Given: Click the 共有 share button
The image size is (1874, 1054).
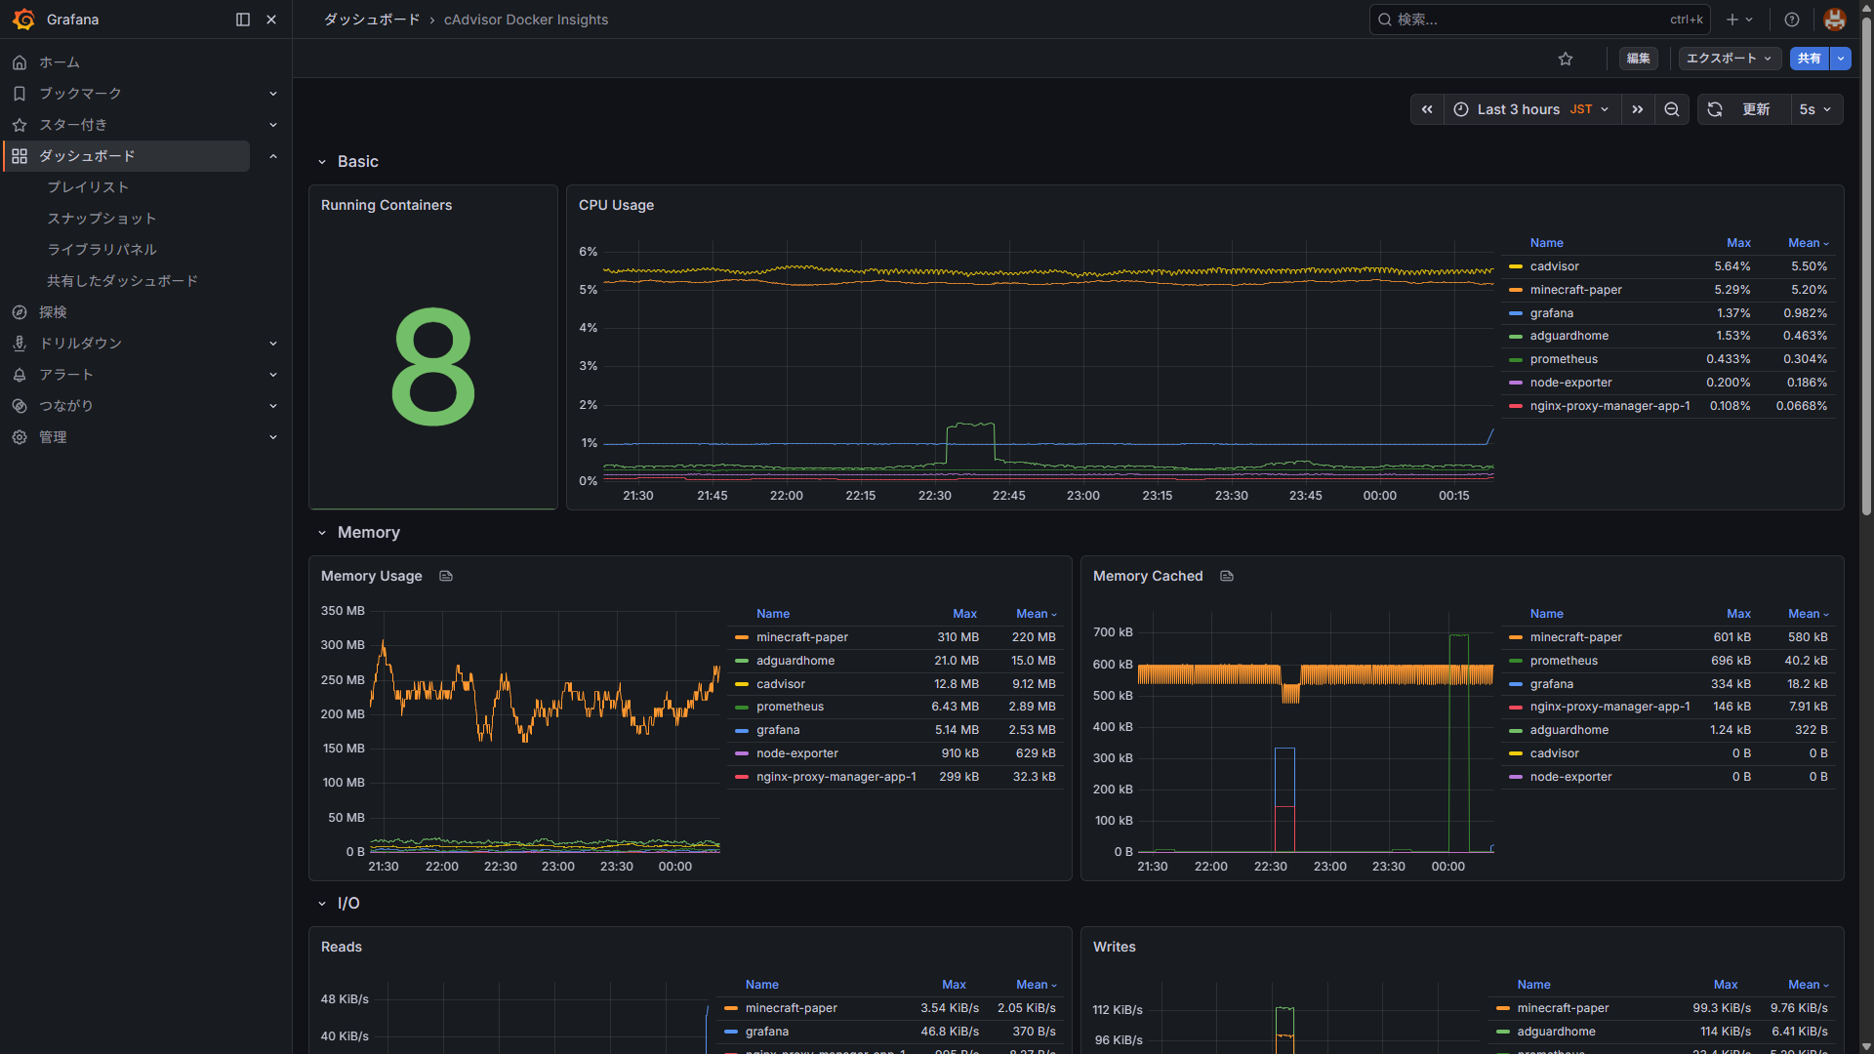Looking at the screenshot, I should [x=1810, y=59].
